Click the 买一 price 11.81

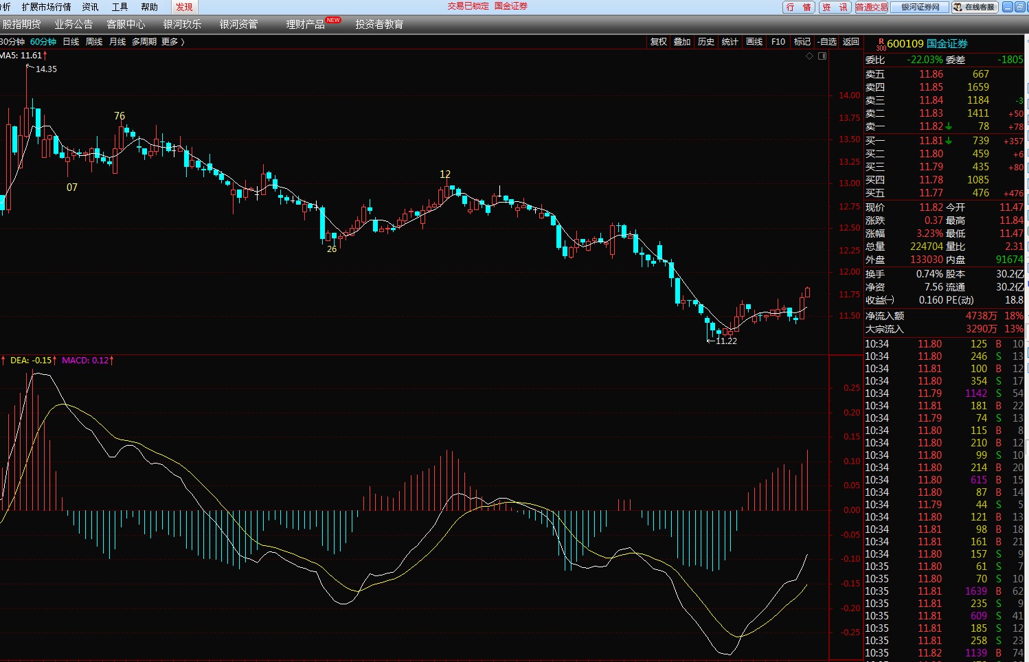coord(931,141)
